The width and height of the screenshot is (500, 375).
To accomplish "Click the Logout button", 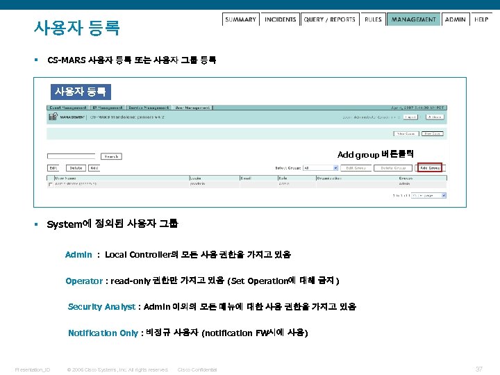I will tap(410, 117).
